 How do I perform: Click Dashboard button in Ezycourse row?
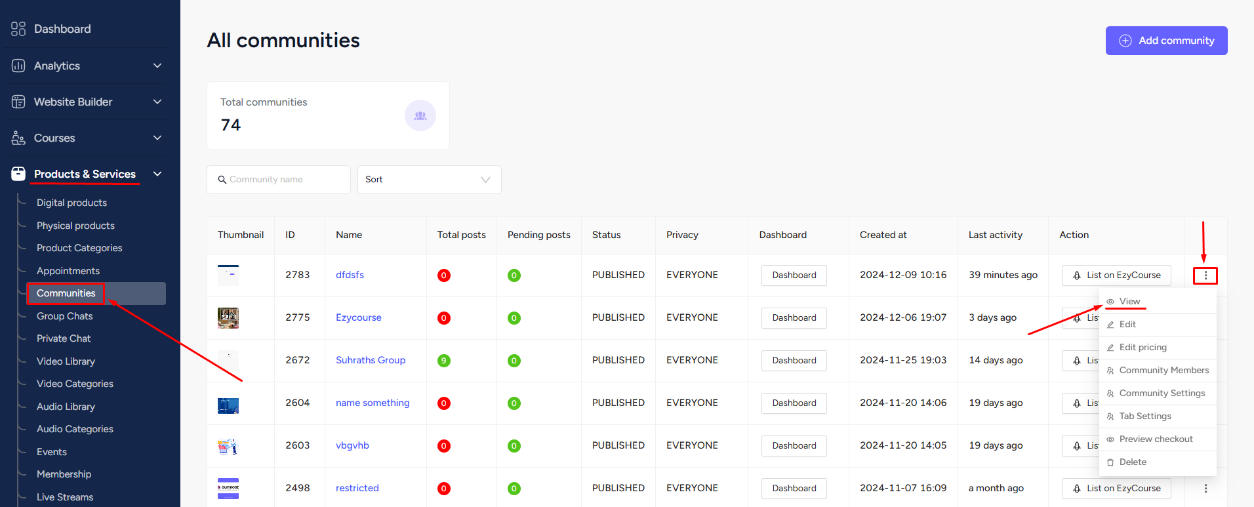(794, 318)
